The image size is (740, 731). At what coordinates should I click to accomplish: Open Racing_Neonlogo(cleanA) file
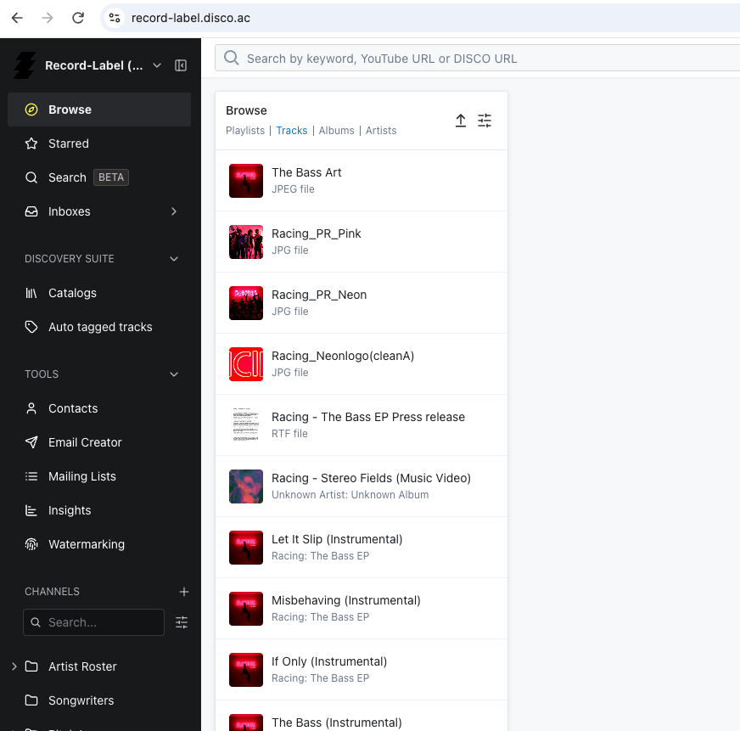click(x=343, y=356)
